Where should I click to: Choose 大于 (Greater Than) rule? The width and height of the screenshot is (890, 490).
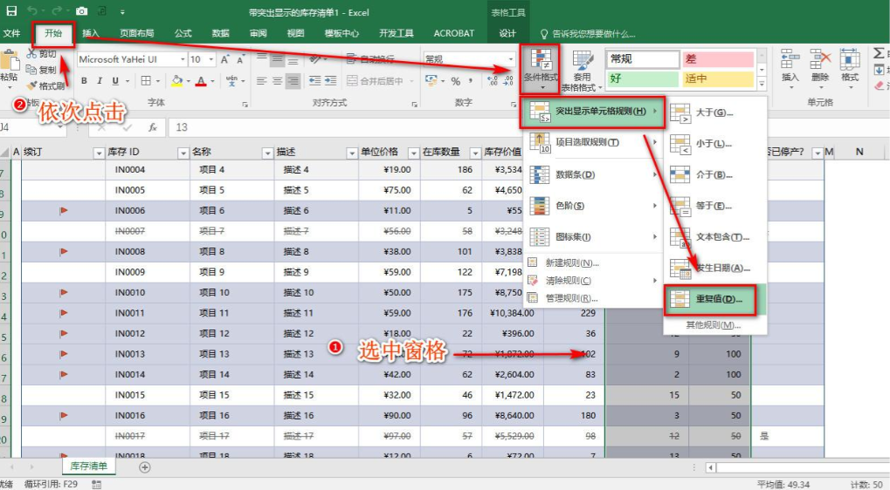[714, 112]
